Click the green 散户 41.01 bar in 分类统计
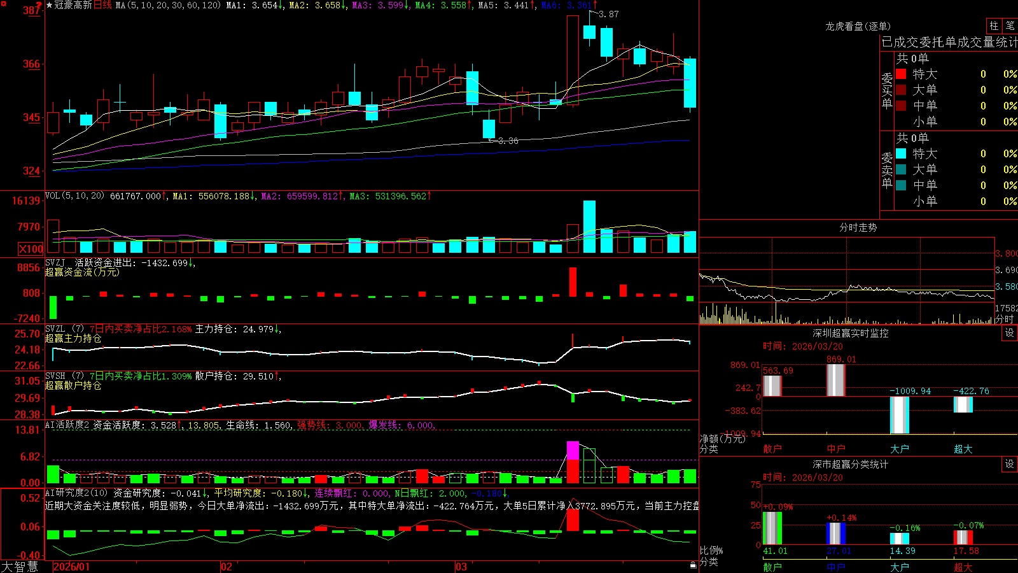Image resolution: width=1018 pixels, height=573 pixels. coord(772,528)
